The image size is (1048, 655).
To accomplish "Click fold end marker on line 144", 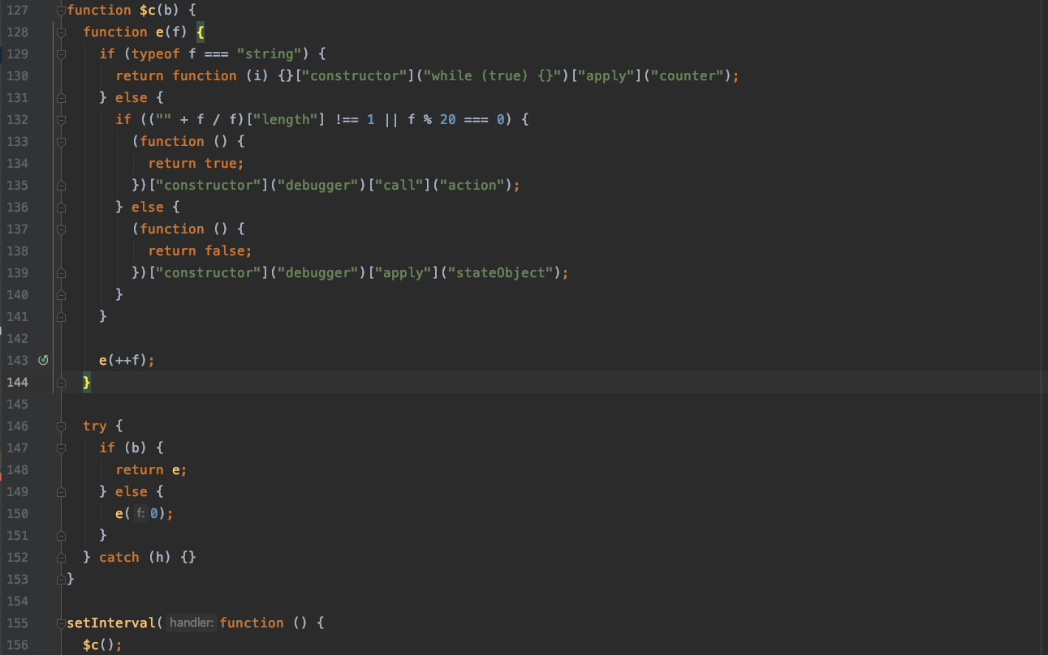I will (x=61, y=383).
